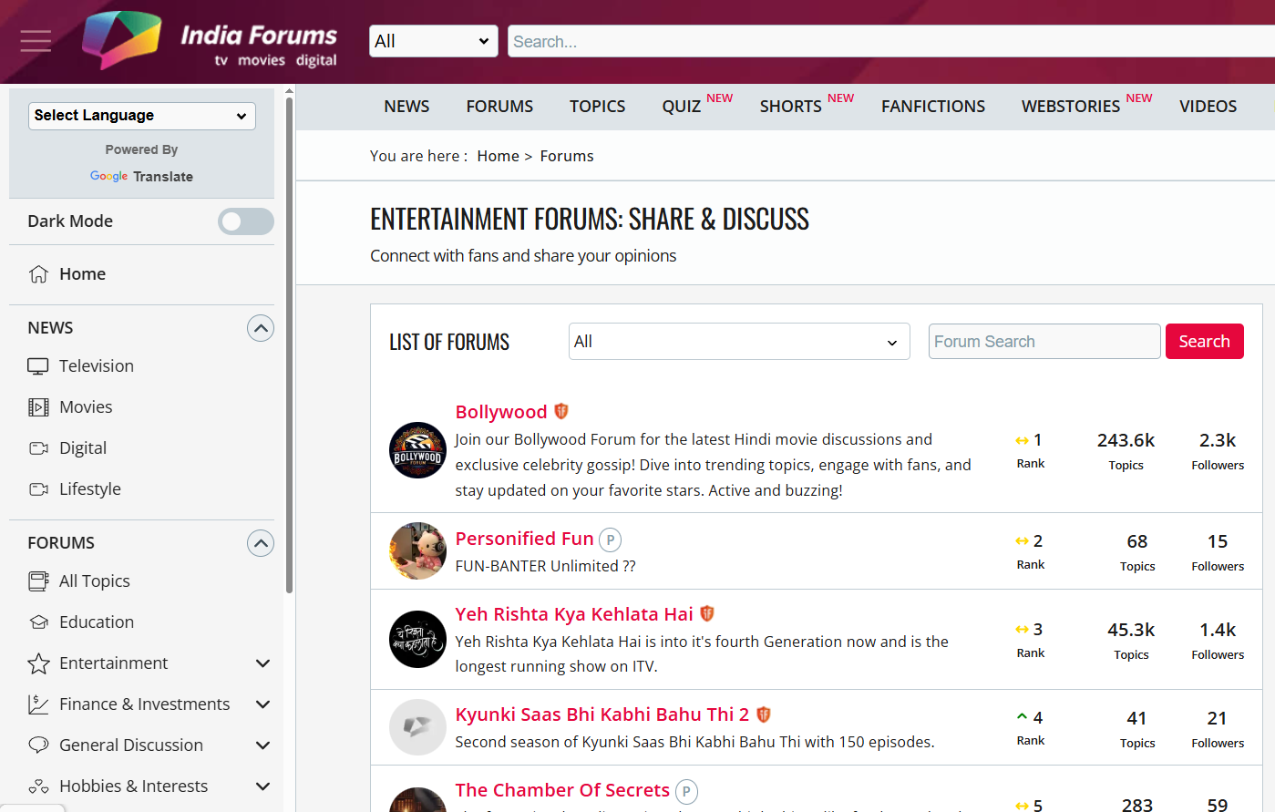This screenshot has width=1275, height=812.
Task: Expand the Finance & Investments submenu chevron
Action: pyautogui.click(x=263, y=704)
